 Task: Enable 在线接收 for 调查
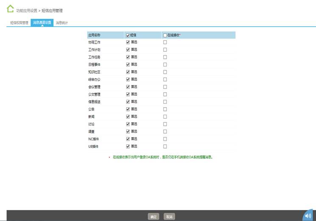click(165, 131)
